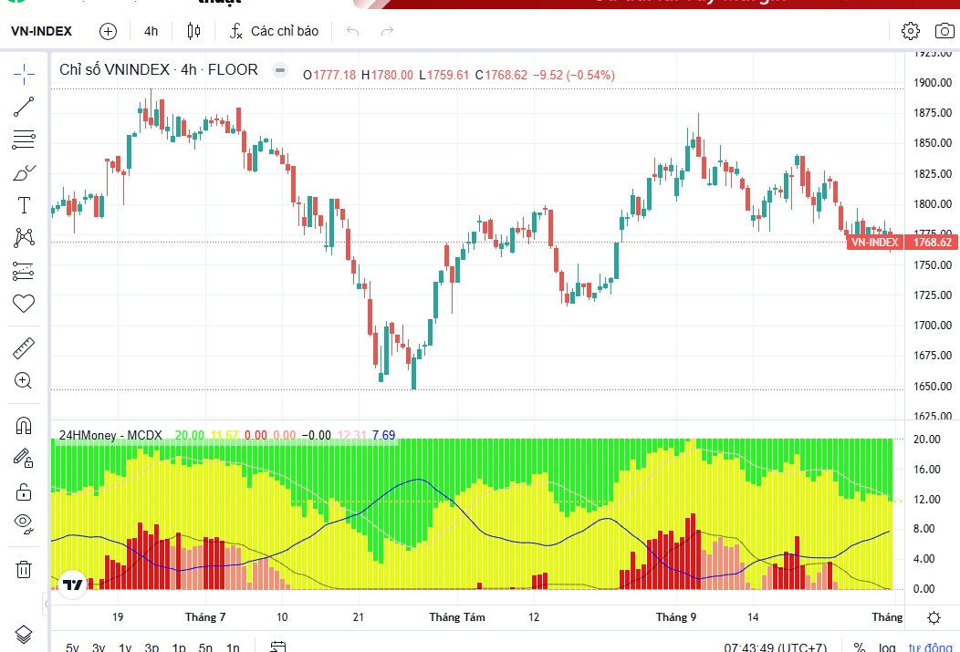The width and height of the screenshot is (960, 652).
Task: Open 'Các chỉ báo' indicators dialog
Action: 275,31
